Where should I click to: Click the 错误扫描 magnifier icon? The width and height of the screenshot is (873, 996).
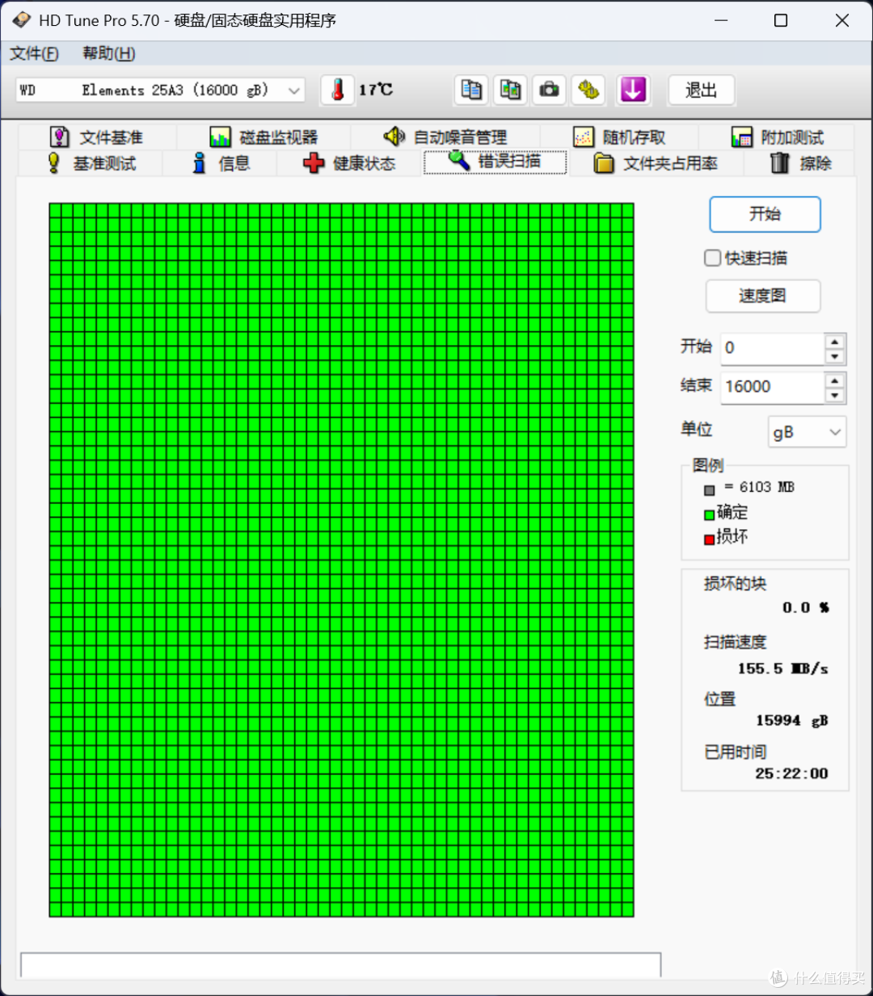click(x=459, y=161)
